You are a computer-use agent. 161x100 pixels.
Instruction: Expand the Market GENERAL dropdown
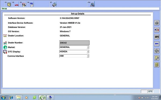88,47
